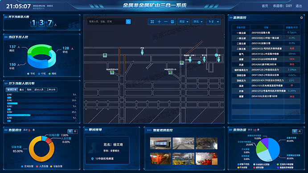Click the 区域2 progress bar showing 15人
The image size is (308, 173).
(x=41, y=103)
